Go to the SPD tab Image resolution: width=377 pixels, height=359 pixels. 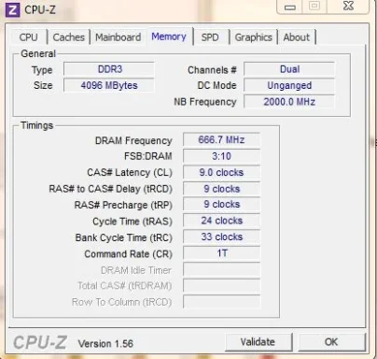pos(210,37)
